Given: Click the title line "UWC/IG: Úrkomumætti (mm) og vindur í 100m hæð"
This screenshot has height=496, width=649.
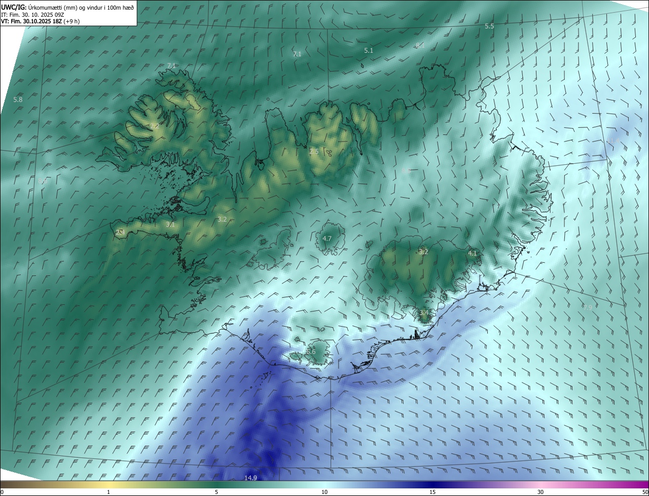Looking at the screenshot, I should (67, 7).
